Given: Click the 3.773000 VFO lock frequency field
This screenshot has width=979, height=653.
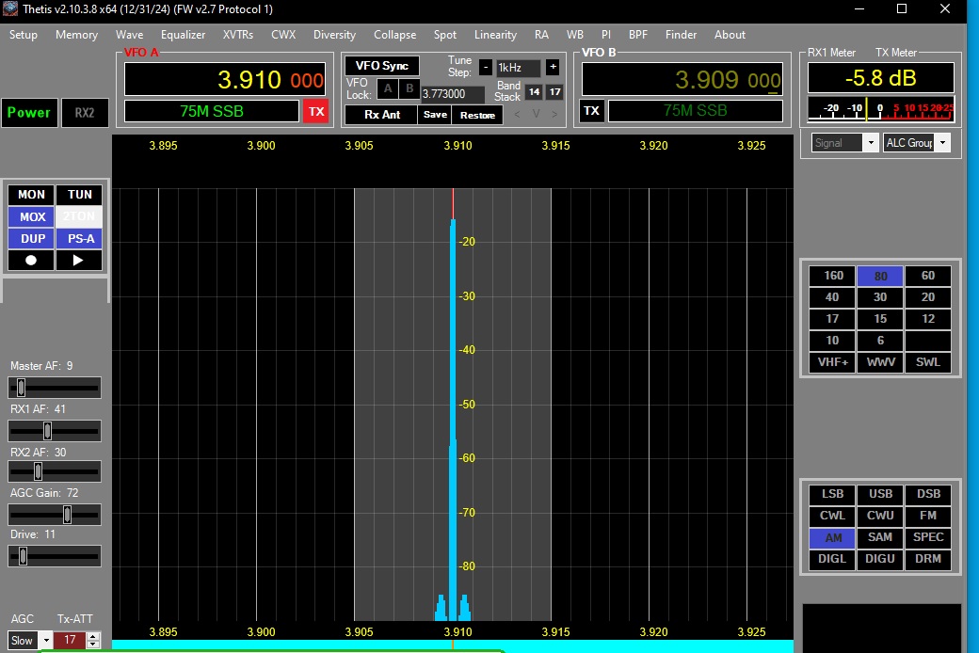Looking at the screenshot, I should tap(453, 94).
